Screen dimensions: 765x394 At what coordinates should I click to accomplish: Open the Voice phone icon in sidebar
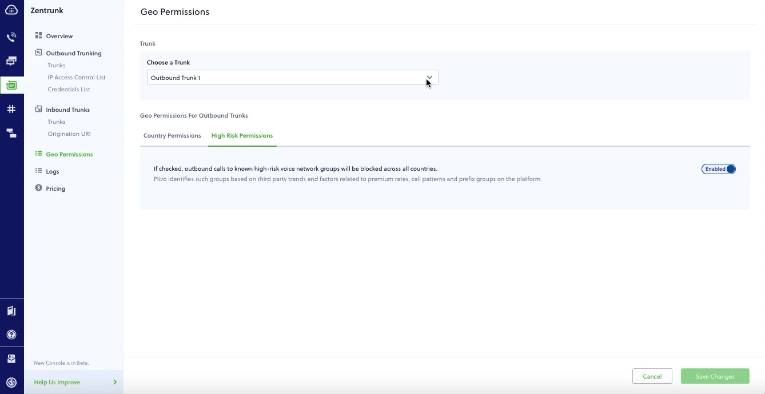point(11,38)
